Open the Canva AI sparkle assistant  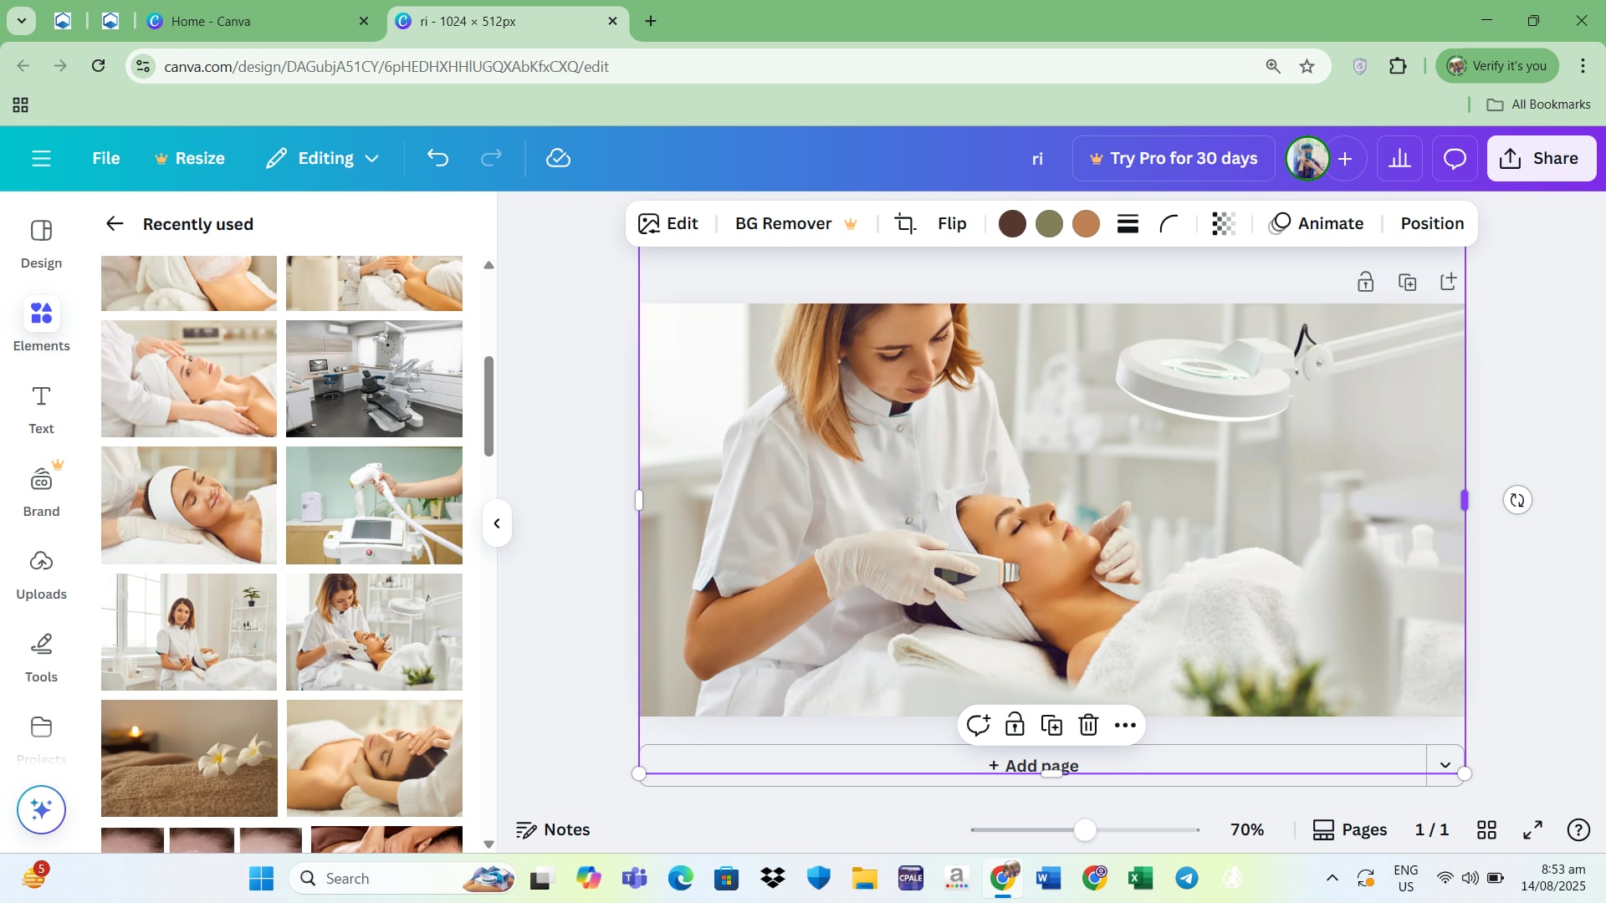click(41, 809)
